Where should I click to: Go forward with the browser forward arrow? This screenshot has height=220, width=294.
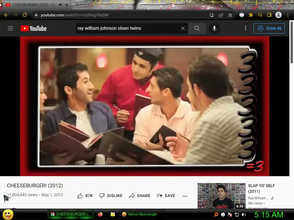click(x=16, y=15)
